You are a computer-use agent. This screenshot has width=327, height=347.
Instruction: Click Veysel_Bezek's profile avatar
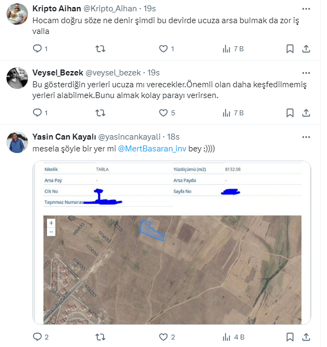(17, 78)
